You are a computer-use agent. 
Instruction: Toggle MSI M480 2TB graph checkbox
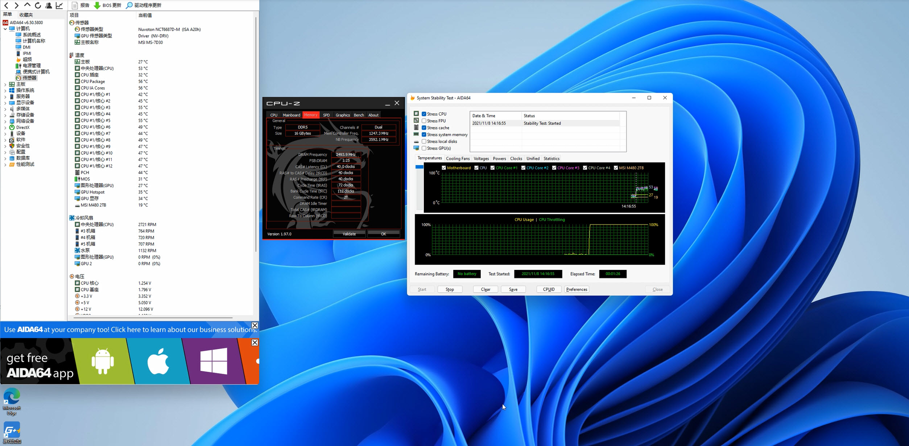coord(616,168)
